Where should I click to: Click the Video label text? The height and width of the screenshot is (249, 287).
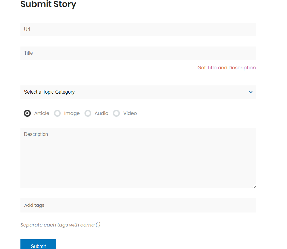130,113
